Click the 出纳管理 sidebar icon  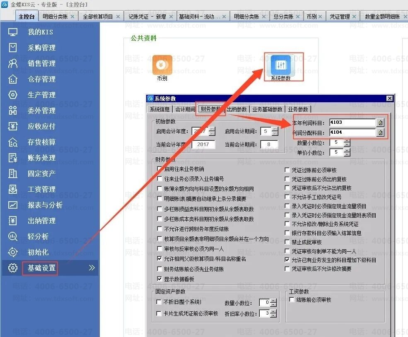(x=13, y=221)
